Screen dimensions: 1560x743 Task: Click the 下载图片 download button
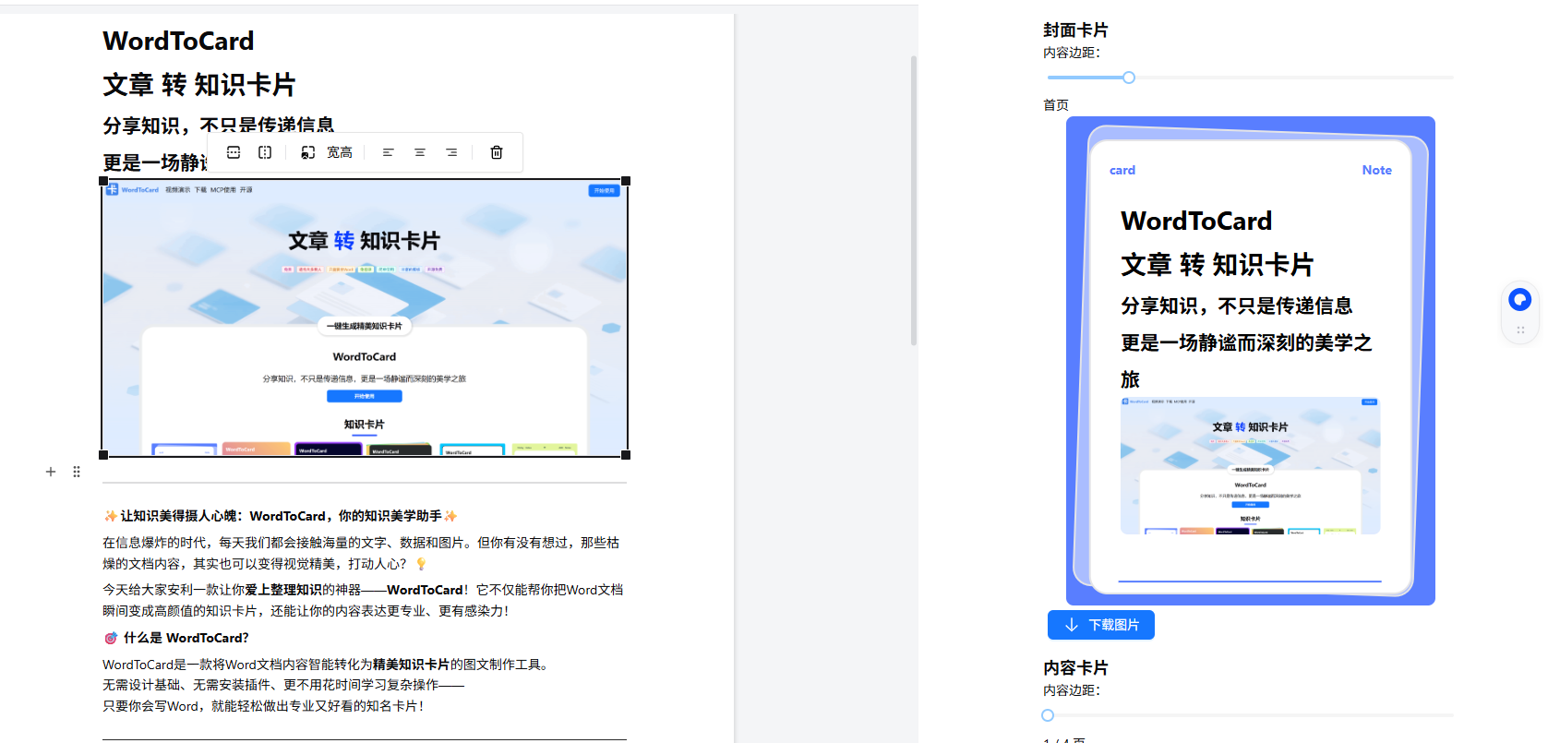tap(1101, 625)
